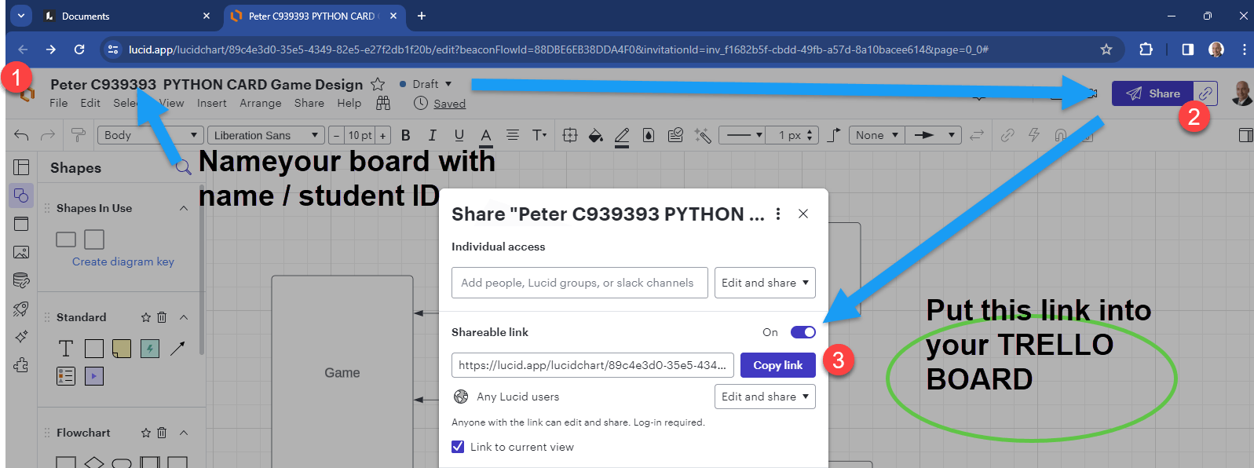Search shapes with the magnifier icon
1254x468 pixels.
[183, 167]
